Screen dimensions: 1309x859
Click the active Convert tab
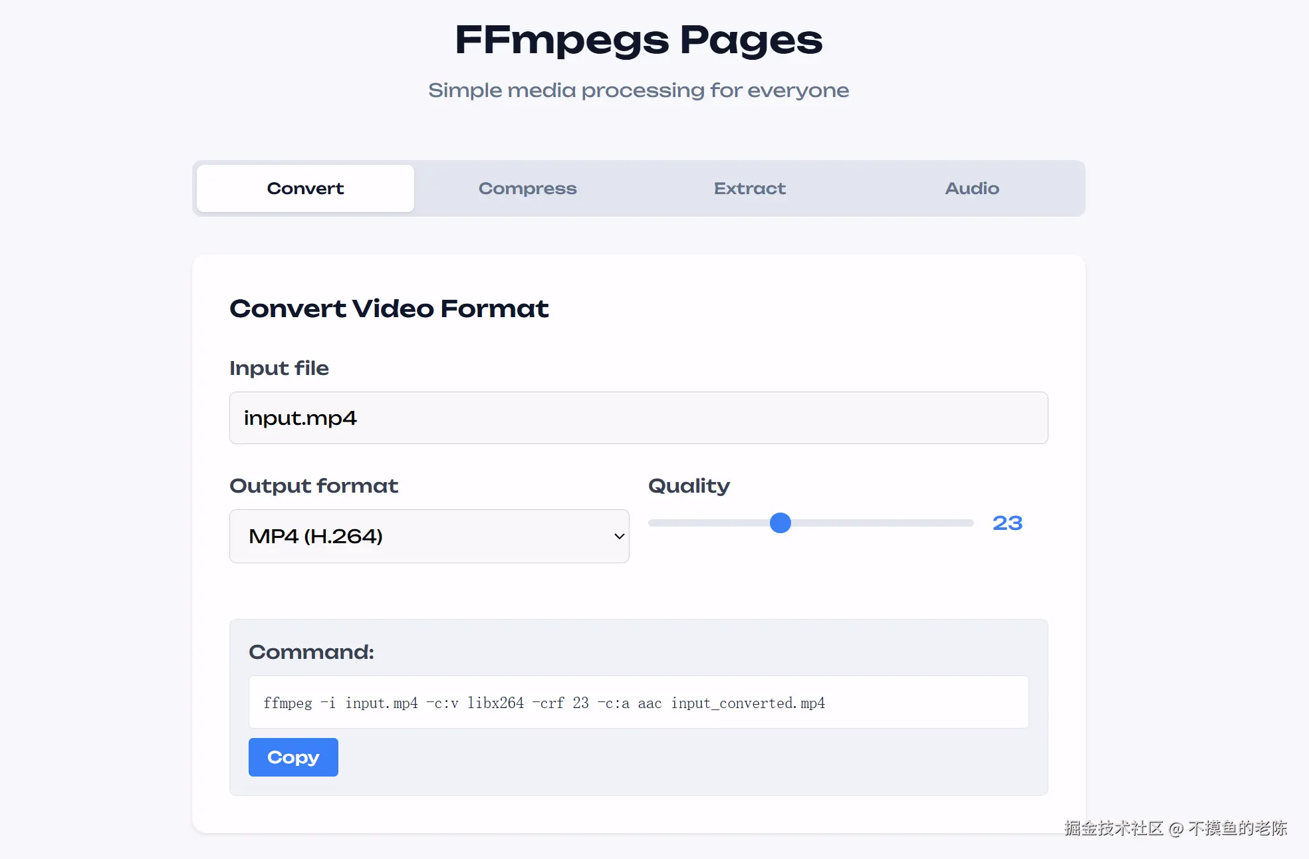pos(305,189)
